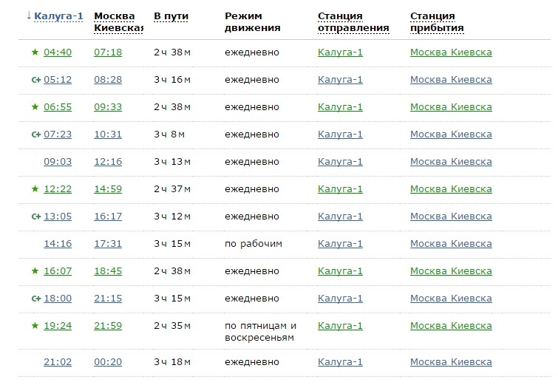Click the Станция прибытия column header
558x388 pixels.
[x=437, y=22]
